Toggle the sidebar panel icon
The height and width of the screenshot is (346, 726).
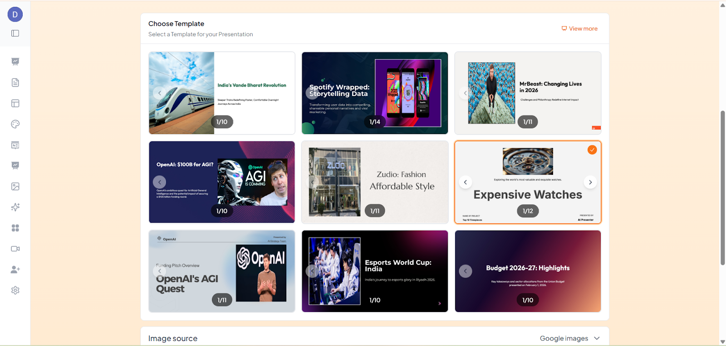tap(15, 33)
